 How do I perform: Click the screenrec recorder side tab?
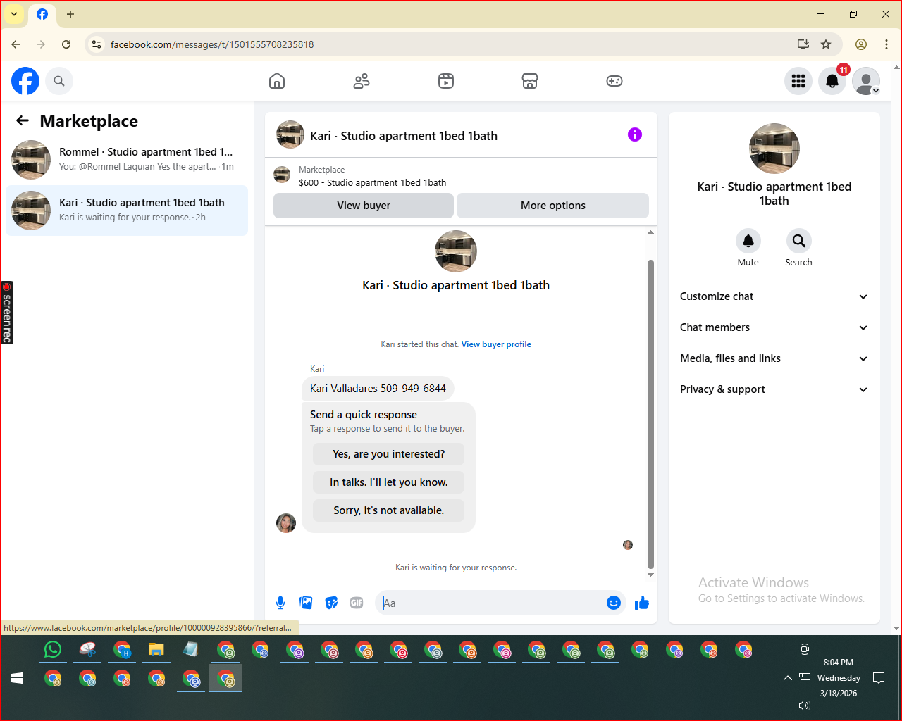[x=7, y=313]
